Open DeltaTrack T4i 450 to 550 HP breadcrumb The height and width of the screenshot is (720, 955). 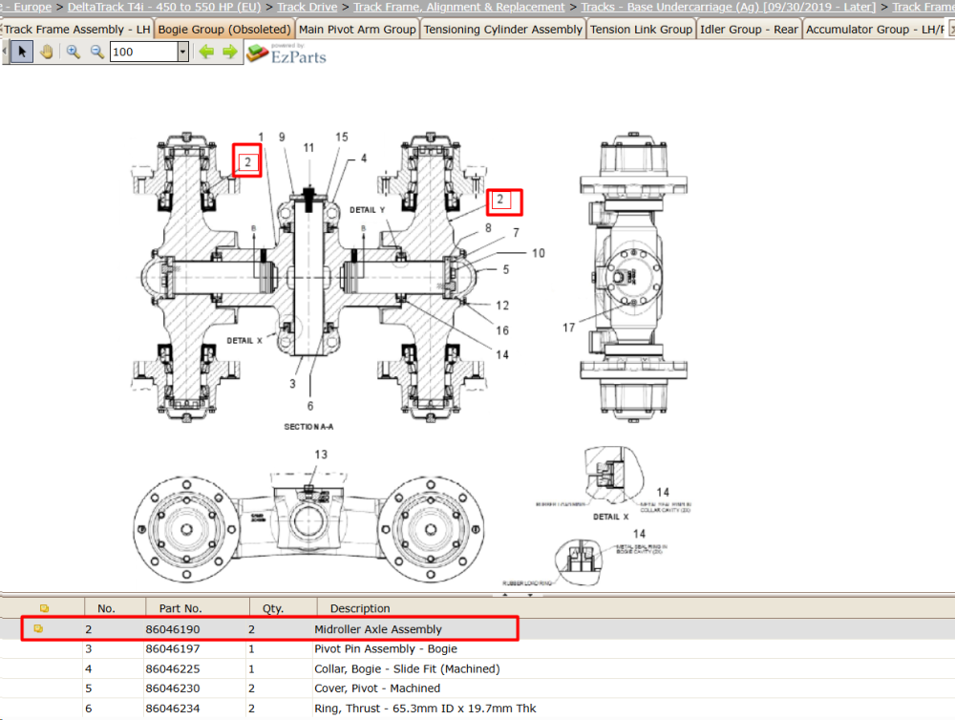pos(164,7)
